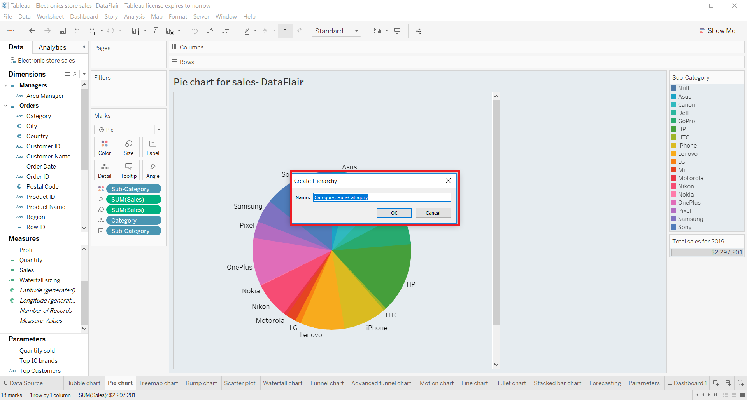The width and height of the screenshot is (747, 400).
Task: Toggle mark labels with the T icon
Action: point(285,31)
